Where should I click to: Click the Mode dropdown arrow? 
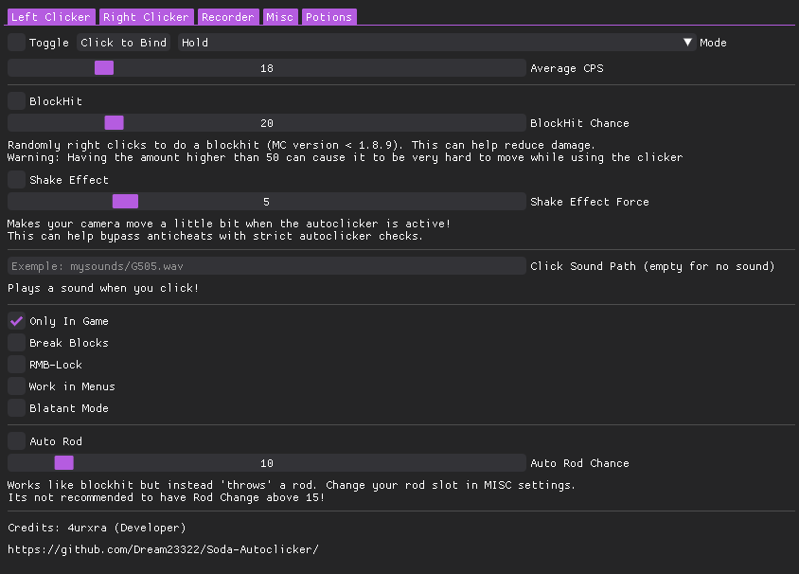[x=687, y=43]
